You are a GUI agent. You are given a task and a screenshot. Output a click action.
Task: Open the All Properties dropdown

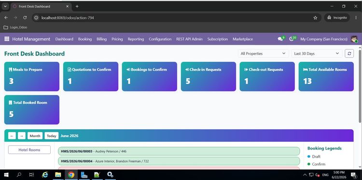coord(263,54)
